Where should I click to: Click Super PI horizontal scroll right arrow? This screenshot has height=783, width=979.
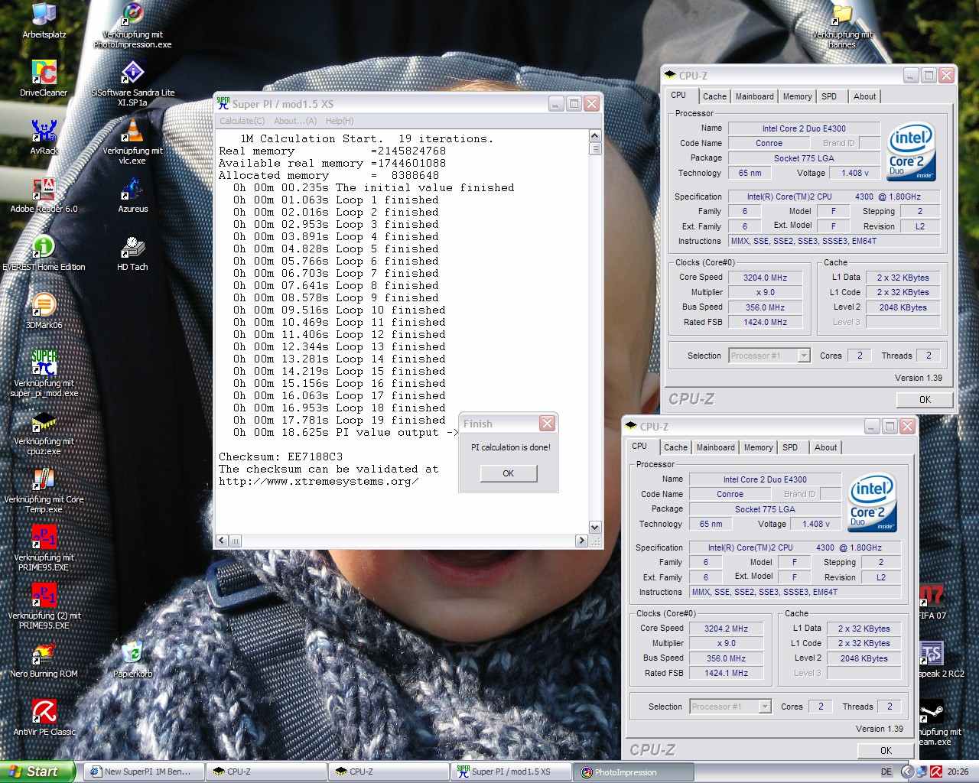click(581, 541)
